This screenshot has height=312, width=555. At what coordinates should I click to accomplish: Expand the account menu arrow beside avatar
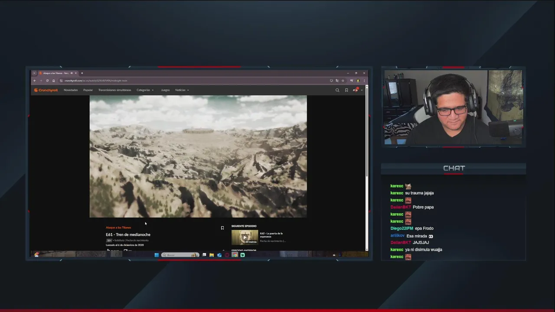[x=362, y=90]
